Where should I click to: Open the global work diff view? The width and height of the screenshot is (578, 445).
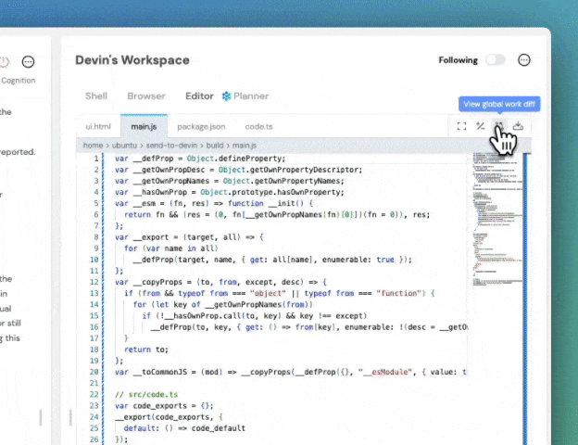(x=498, y=126)
